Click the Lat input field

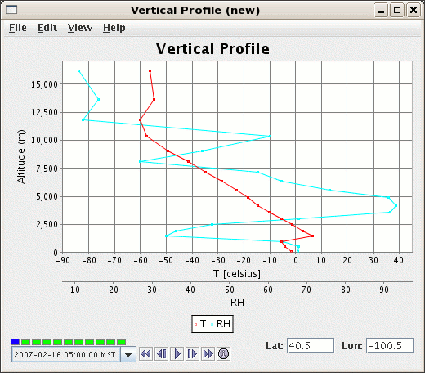point(311,345)
